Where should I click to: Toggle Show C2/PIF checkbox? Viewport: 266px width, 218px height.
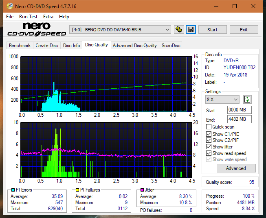[x=209, y=140]
